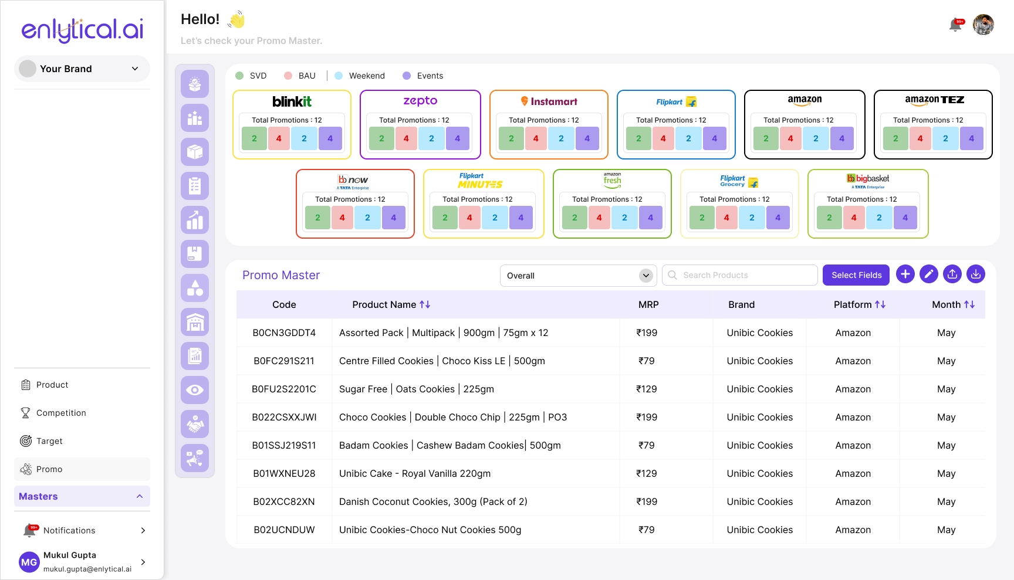Sort by Platform arrows
1014x580 pixels.
point(880,304)
